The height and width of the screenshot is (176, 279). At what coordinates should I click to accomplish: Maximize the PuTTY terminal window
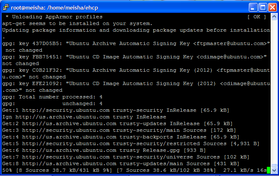point(263,8)
